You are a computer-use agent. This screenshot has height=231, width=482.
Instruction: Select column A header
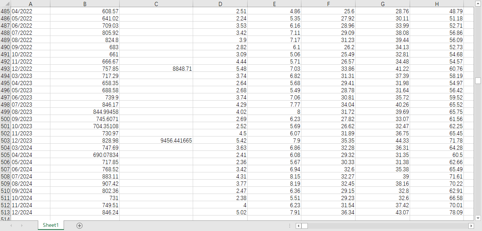point(31,4)
